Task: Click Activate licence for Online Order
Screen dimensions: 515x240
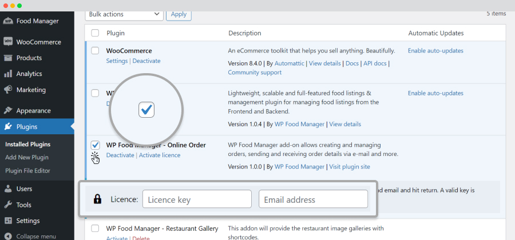Action: tap(160, 155)
